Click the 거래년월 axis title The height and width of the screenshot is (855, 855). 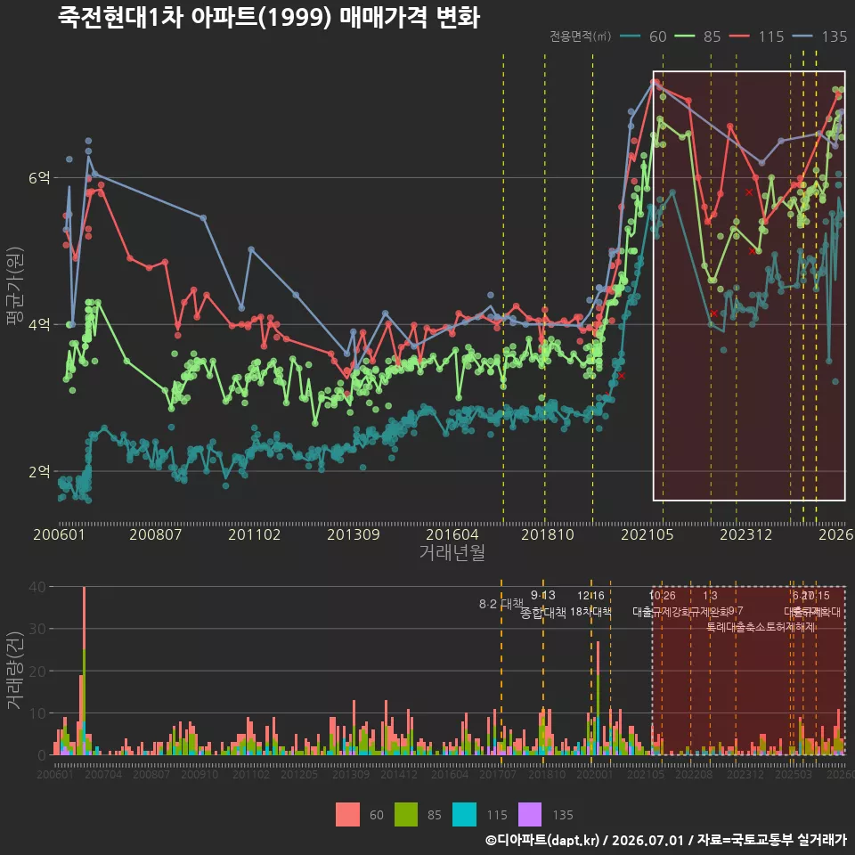[452, 552]
